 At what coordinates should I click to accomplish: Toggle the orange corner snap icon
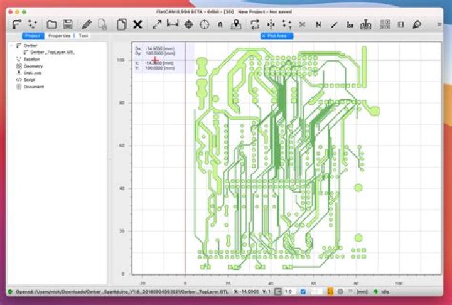point(330,292)
